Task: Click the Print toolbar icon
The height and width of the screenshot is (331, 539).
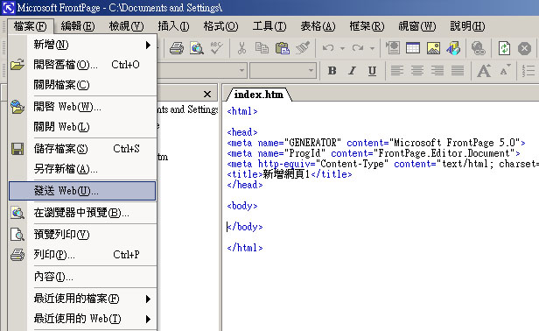Action: tap(177, 48)
